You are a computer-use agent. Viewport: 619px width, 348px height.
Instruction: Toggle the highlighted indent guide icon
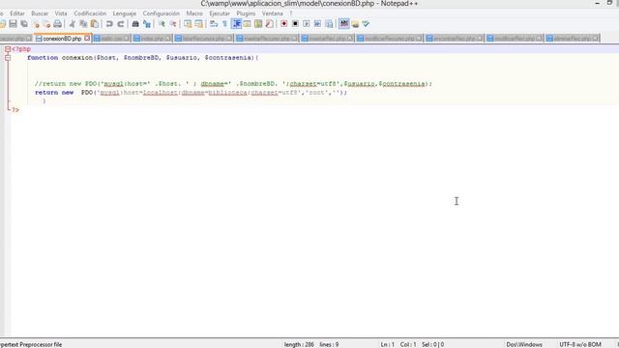pos(236,24)
